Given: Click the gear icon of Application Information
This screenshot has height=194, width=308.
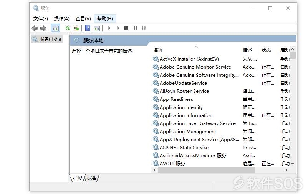Looking at the screenshot, I should [156, 115].
